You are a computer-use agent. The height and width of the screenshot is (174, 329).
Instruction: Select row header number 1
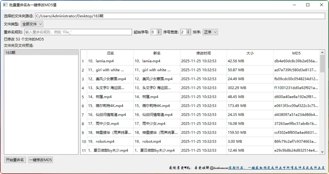(x=84, y=61)
